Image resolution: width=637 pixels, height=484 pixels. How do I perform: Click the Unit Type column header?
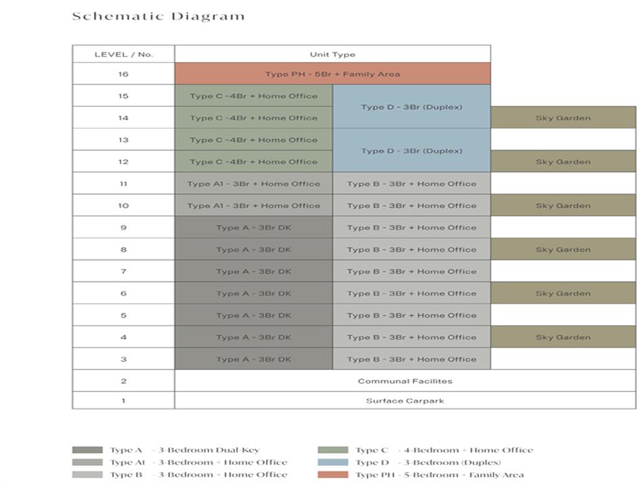[x=332, y=54]
